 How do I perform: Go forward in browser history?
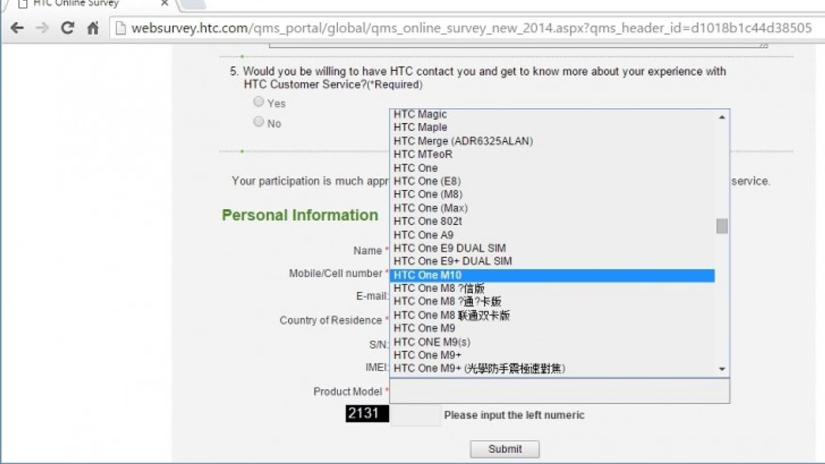coord(42,28)
